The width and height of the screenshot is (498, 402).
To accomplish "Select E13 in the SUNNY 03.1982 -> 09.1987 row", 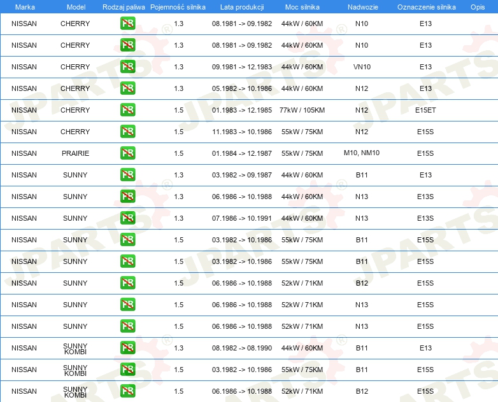I will (425, 175).
